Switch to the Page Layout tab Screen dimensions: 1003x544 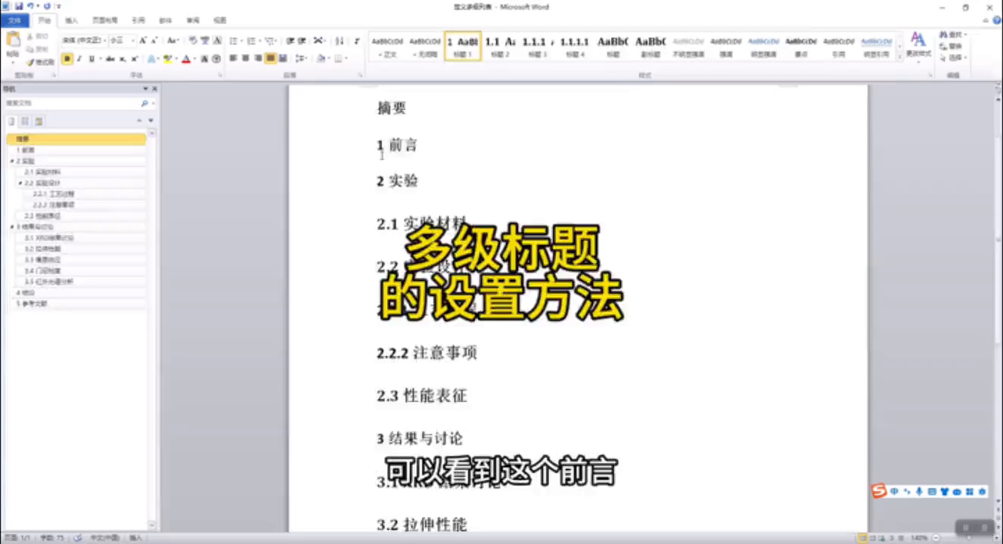pos(104,20)
